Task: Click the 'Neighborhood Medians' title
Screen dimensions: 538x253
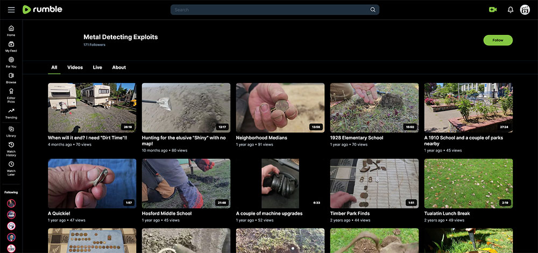Action: 261,138
